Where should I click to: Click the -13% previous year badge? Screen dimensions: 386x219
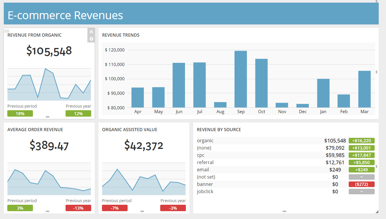pos(78,208)
